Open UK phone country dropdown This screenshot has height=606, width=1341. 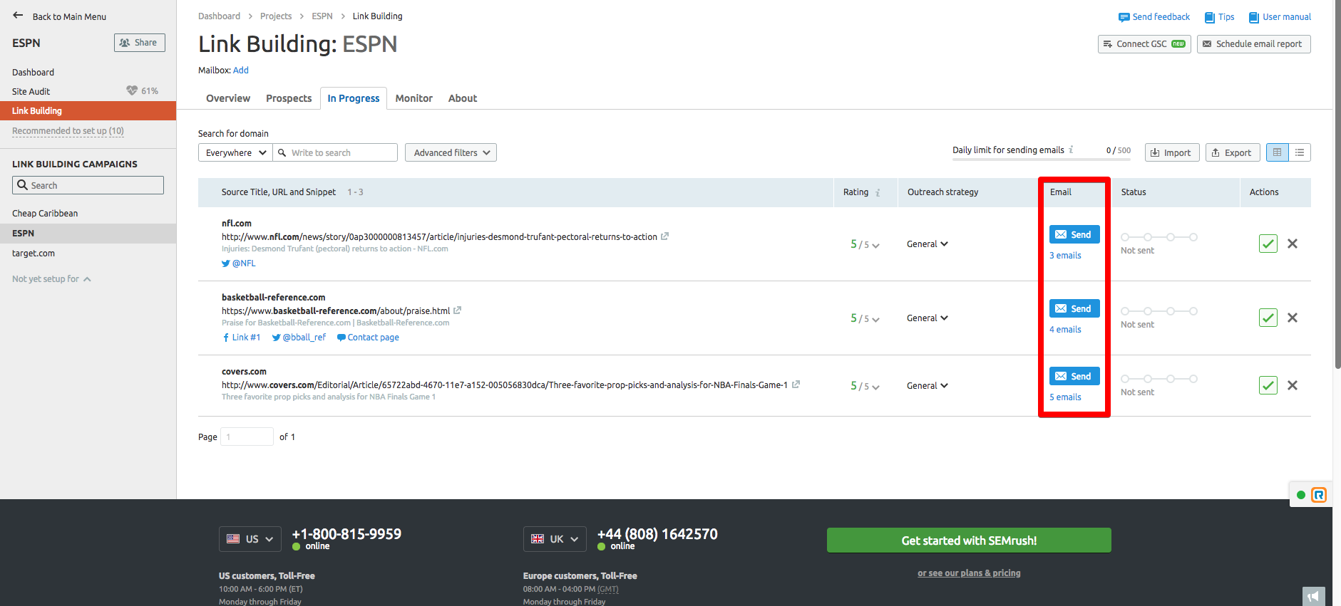pos(555,539)
